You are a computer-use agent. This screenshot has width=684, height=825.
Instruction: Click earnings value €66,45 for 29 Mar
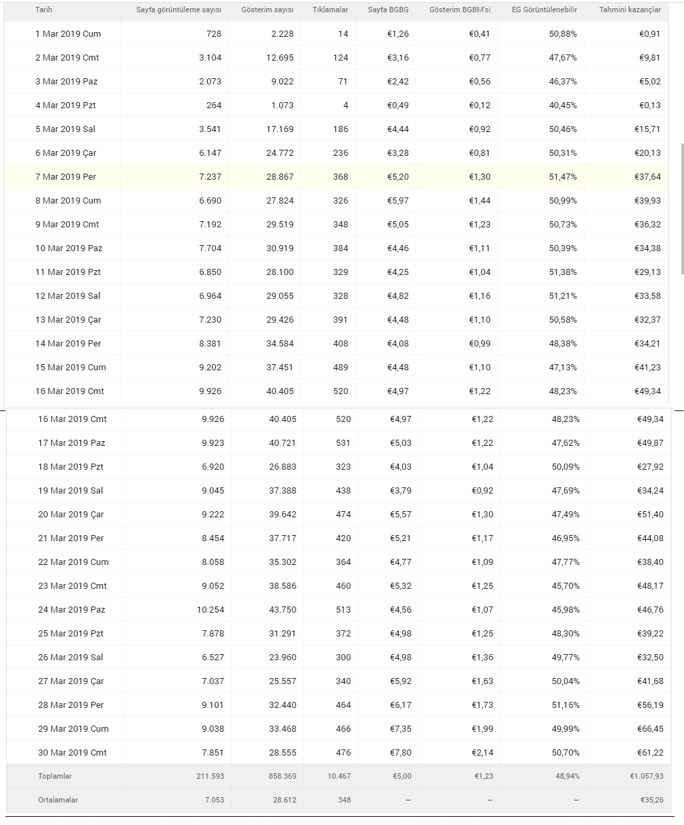point(649,728)
